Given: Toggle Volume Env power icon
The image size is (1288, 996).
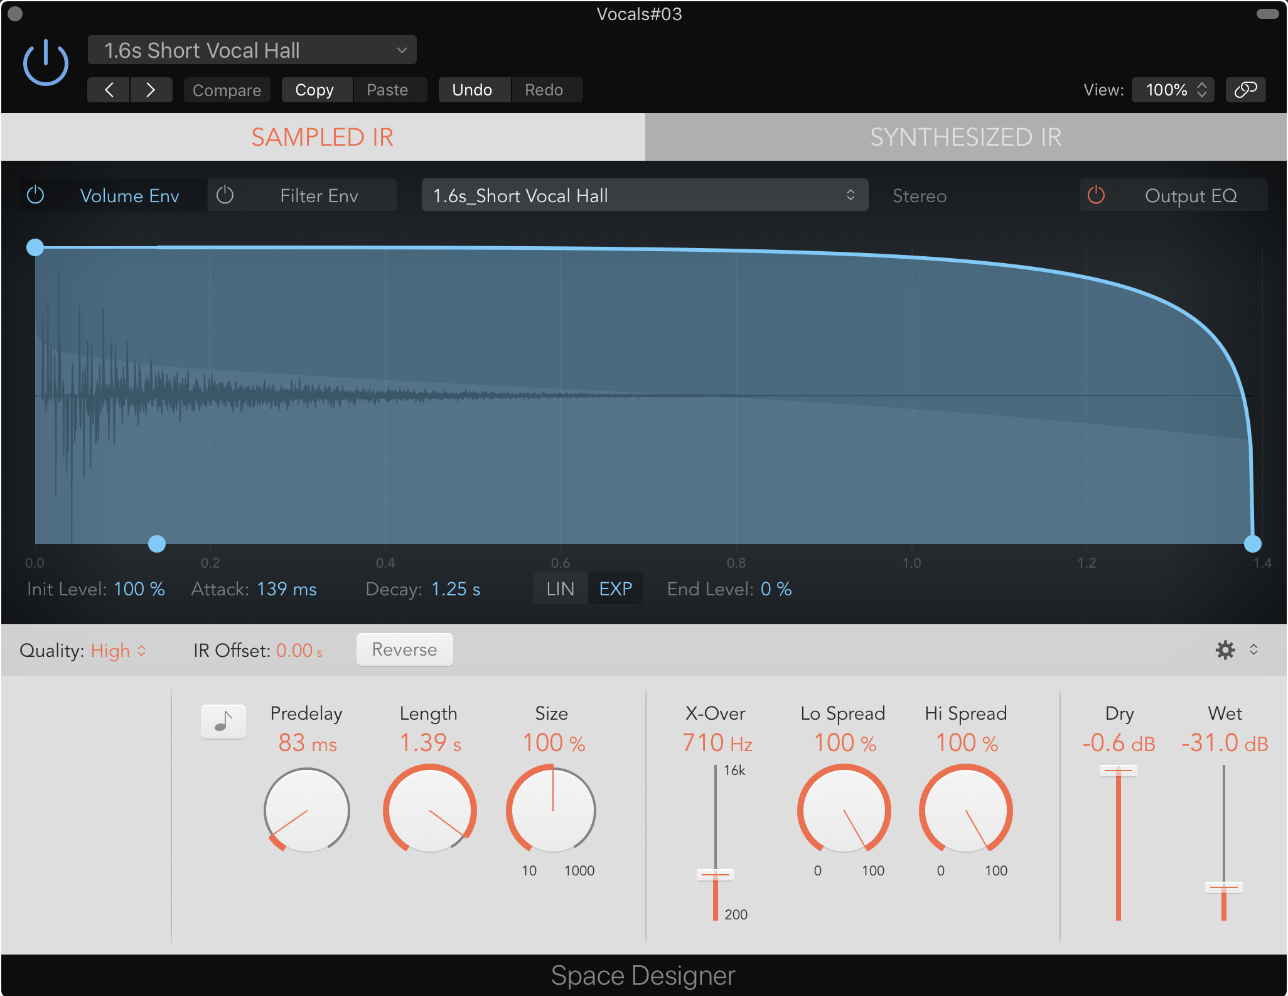Looking at the screenshot, I should click(x=36, y=195).
